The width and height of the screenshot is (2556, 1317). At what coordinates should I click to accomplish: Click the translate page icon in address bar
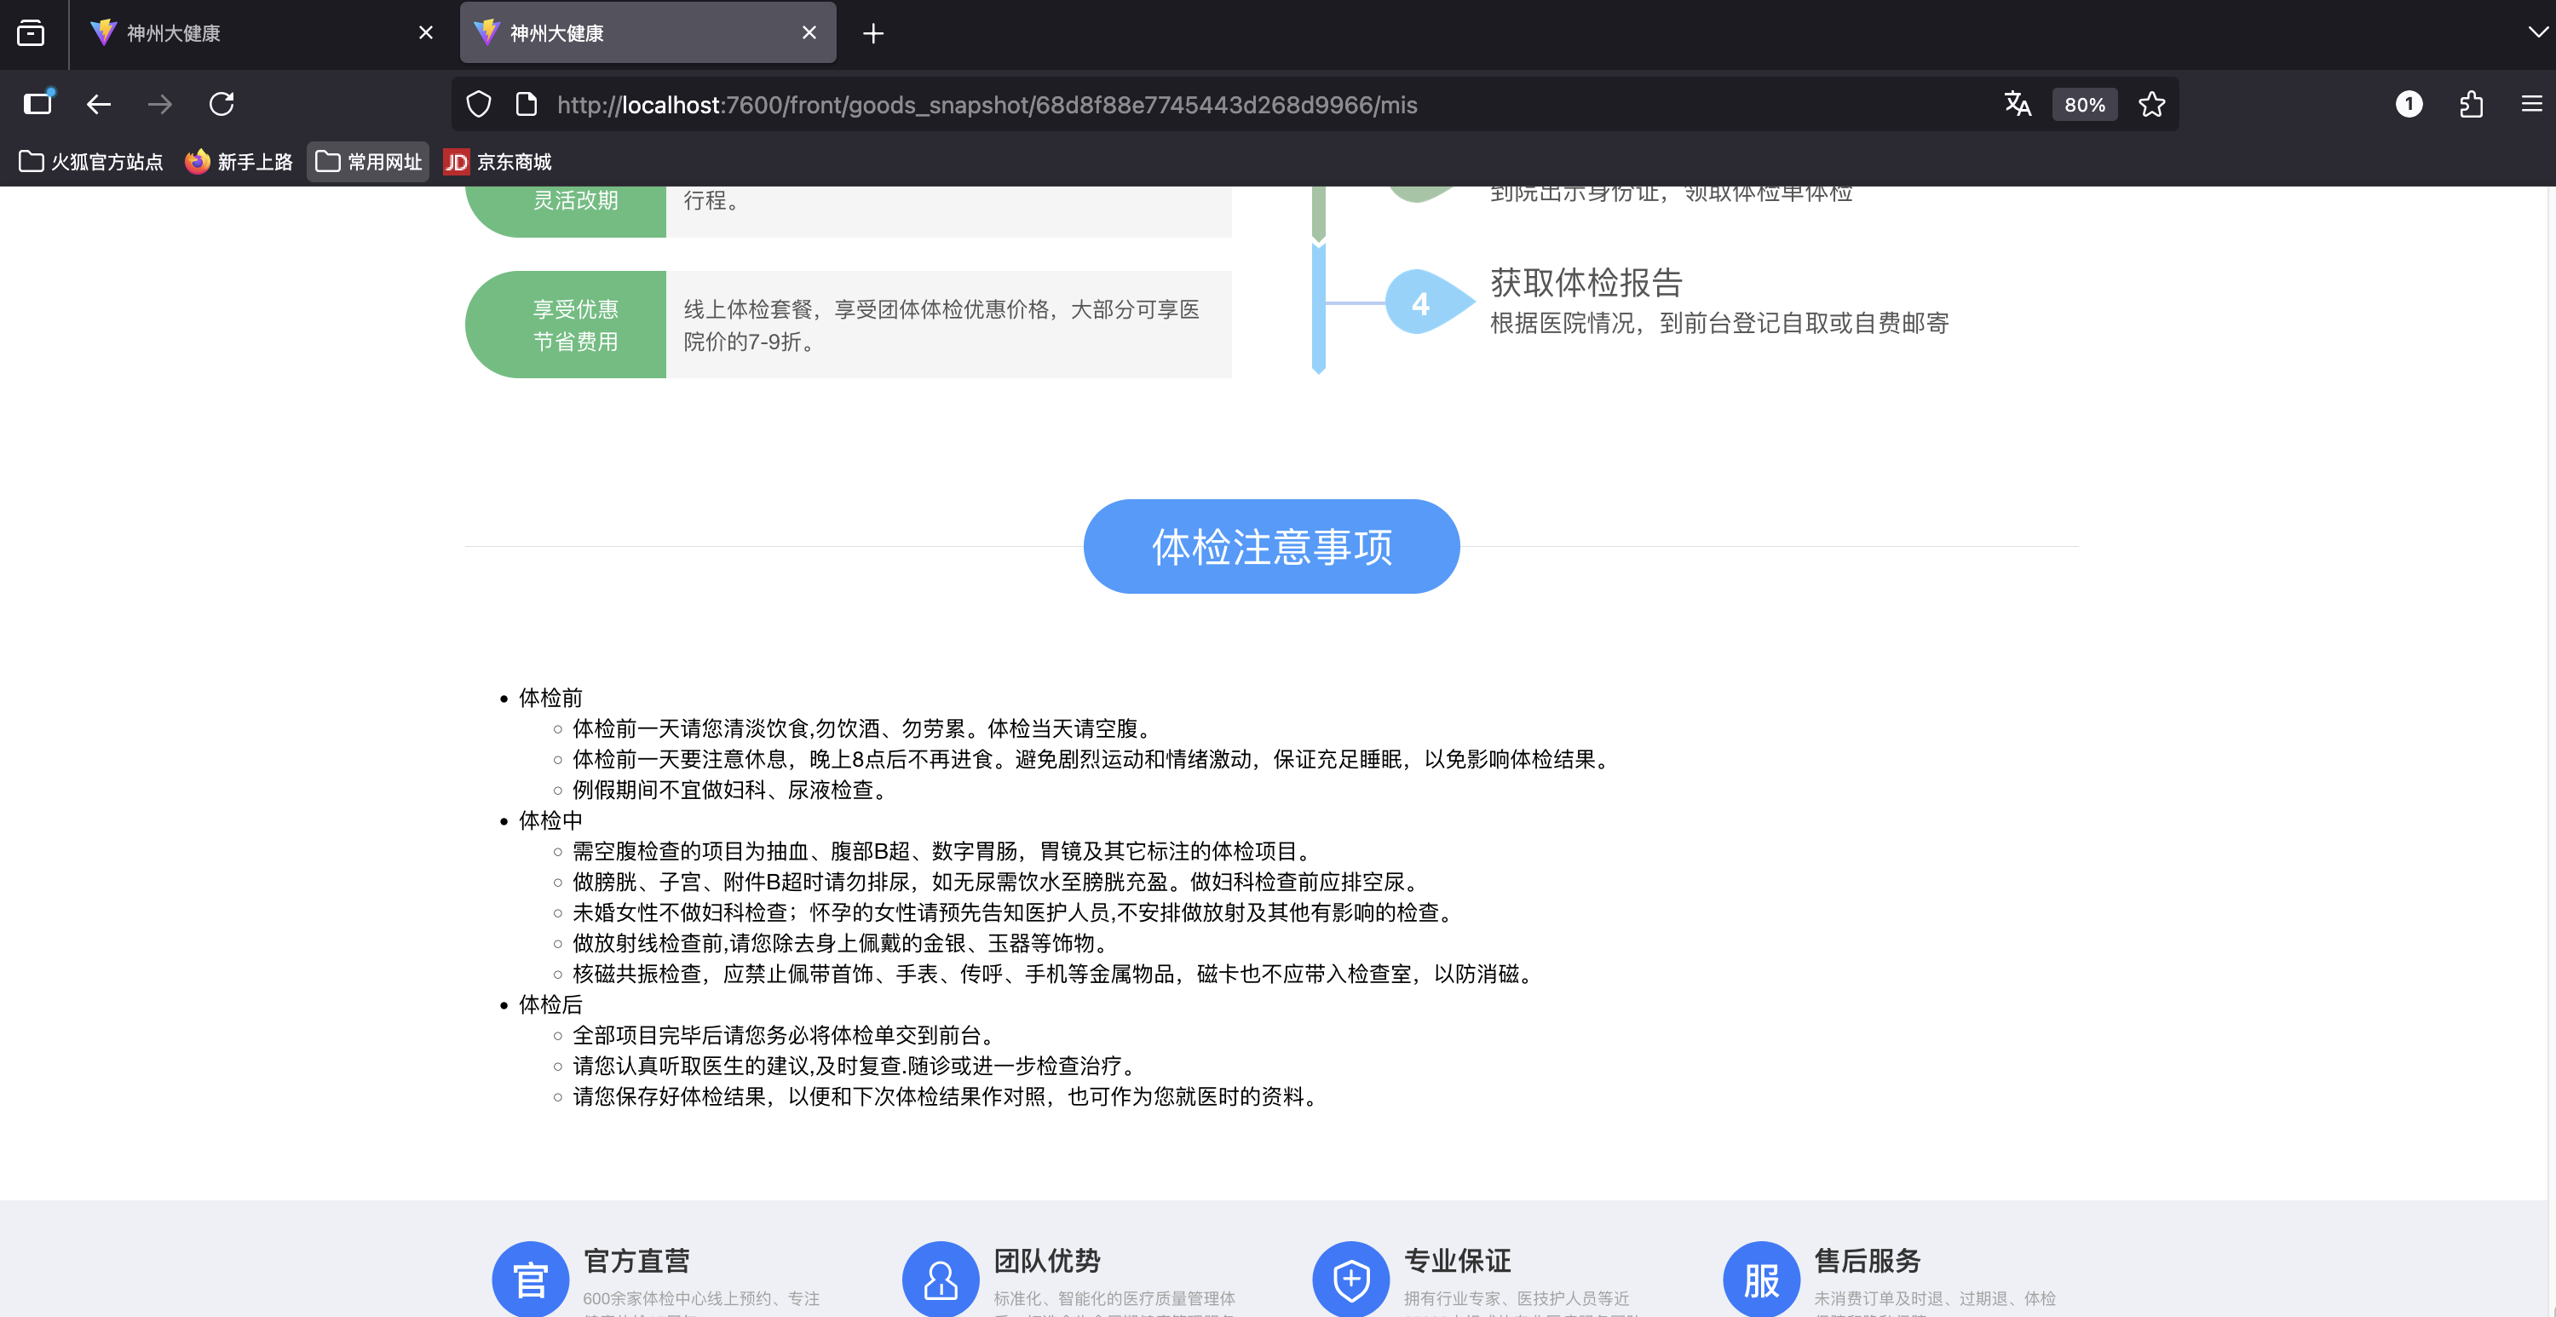2018,104
